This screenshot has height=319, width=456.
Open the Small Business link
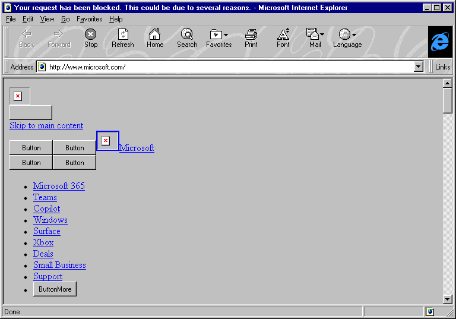tap(59, 265)
